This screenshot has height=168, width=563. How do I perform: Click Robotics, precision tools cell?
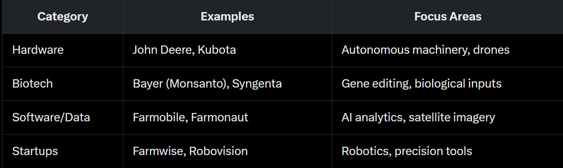[407, 151]
